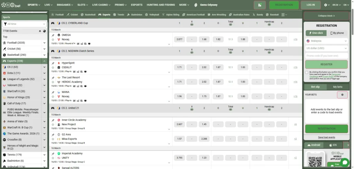Open statistics chart icon for OMEGA match
Image resolution: width=354 pixels, height=169 pixels.
click(x=78, y=43)
